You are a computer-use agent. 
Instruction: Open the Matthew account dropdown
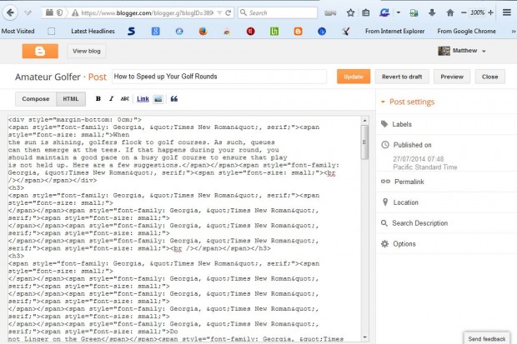pos(461,51)
